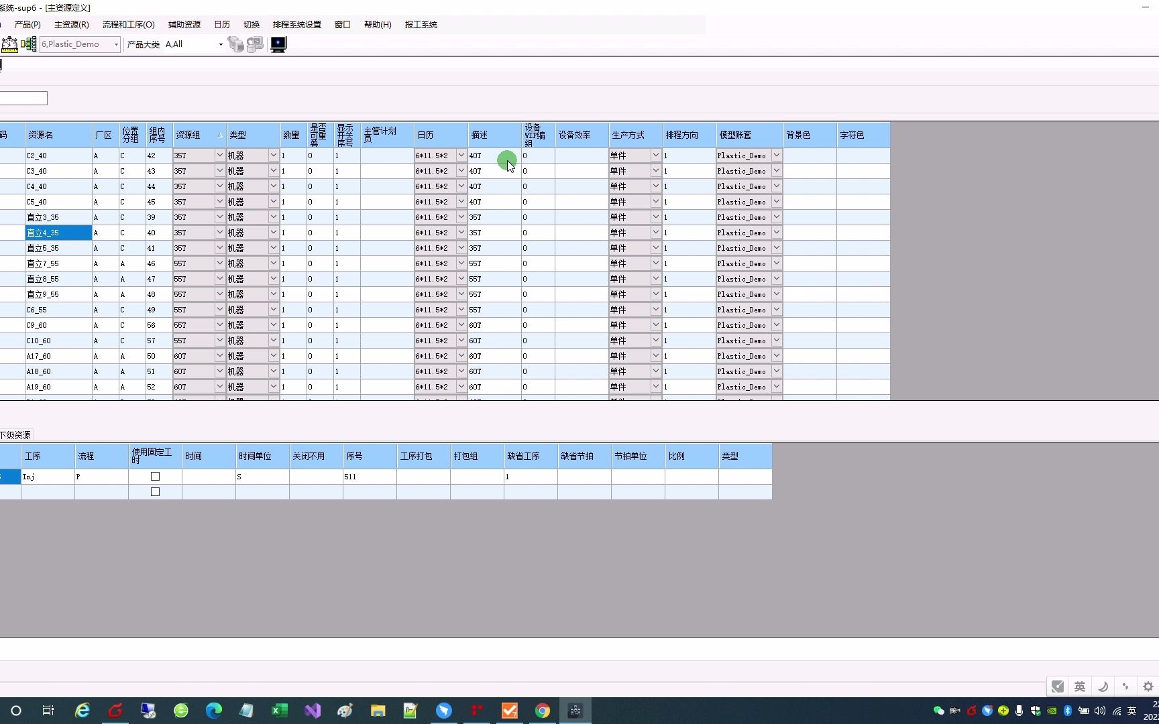Viewport: 1159px width, 724px height.
Task: Click the Windows Security shield tray icon
Action: [1036, 711]
